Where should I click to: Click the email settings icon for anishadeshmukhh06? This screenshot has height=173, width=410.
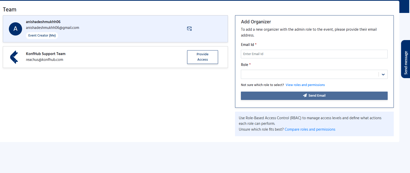tap(189, 29)
